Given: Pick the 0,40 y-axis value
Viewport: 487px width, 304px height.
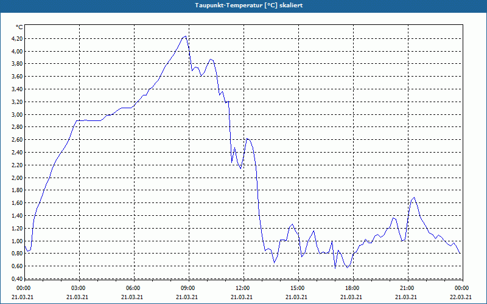Looking at the screenshot, I should pyautogui.click(x=17, y=279).
